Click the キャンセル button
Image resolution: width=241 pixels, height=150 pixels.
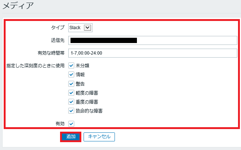click(99, 137)
